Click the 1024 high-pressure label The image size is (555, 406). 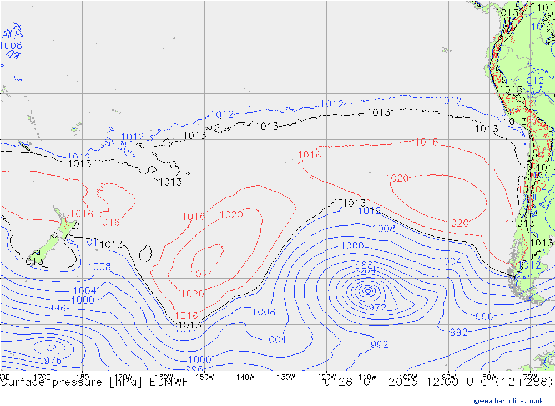point(201,274)
